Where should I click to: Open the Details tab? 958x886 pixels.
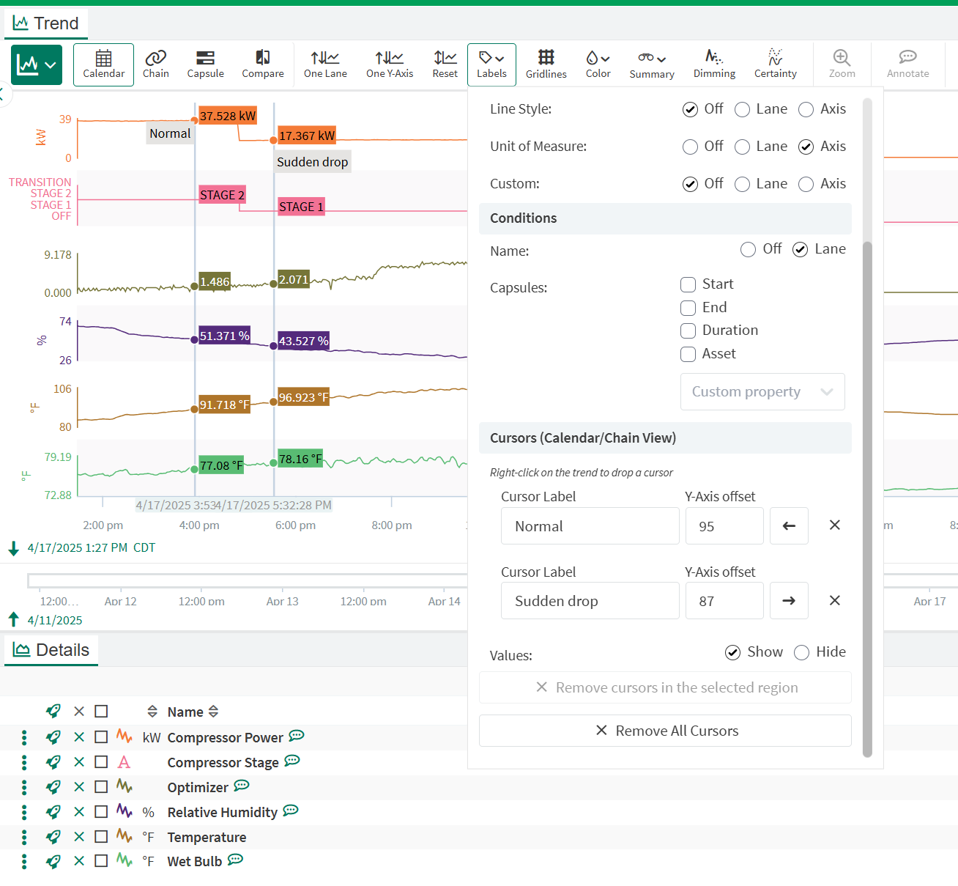(51, 650)
